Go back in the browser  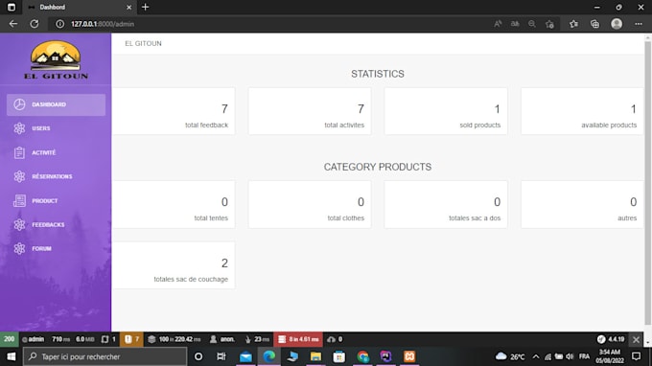[x=13, y=24]
